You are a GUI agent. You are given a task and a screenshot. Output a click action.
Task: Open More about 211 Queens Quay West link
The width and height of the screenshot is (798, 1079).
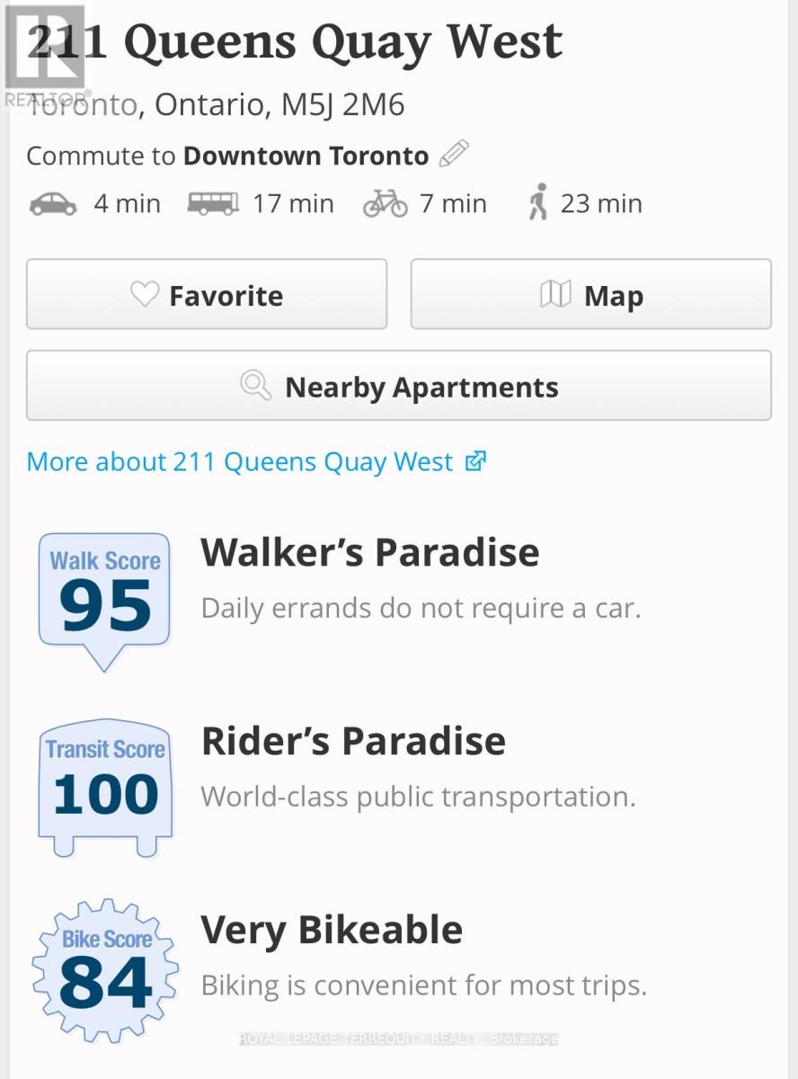coord(240,462)
